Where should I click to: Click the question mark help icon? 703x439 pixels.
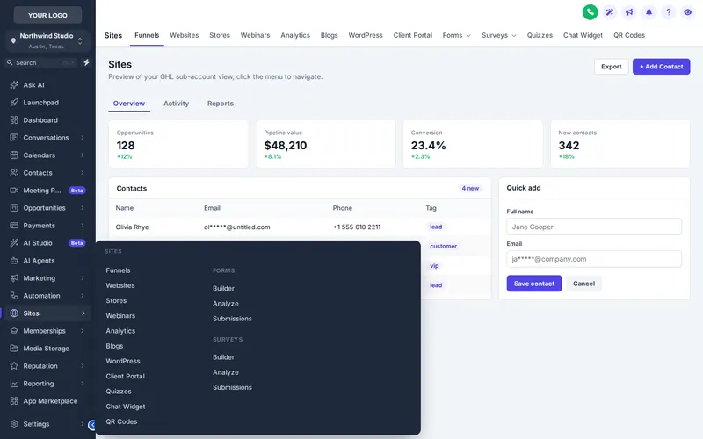(668, 12)
